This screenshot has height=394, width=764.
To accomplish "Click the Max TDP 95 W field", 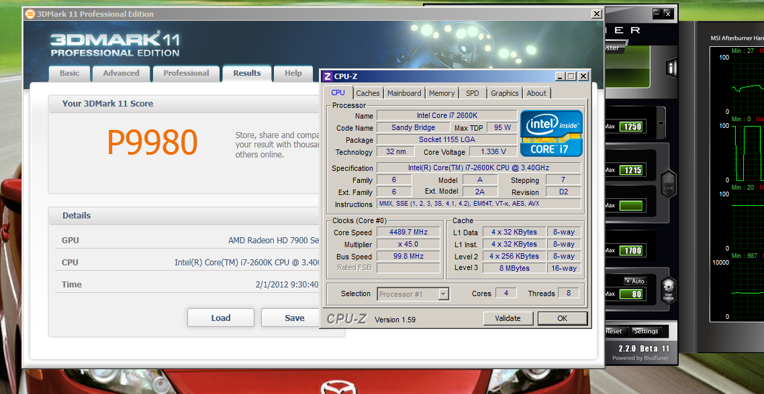I will pyautogui.click(x=502, y=127).
